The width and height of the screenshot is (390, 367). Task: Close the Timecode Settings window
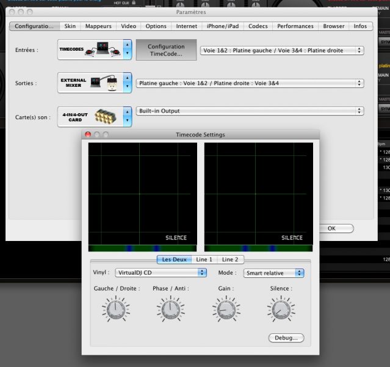pyautogui.click(x=88, y=135)
